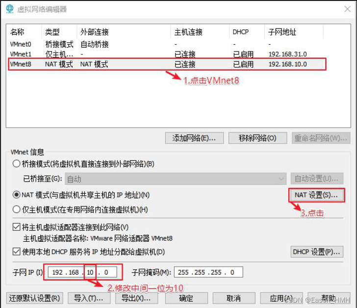Screen dimensions: 357x308
Task: Select 仅主机模式 radio button
Action: 16,209
